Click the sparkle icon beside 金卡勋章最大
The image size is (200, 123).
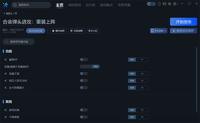6,88
